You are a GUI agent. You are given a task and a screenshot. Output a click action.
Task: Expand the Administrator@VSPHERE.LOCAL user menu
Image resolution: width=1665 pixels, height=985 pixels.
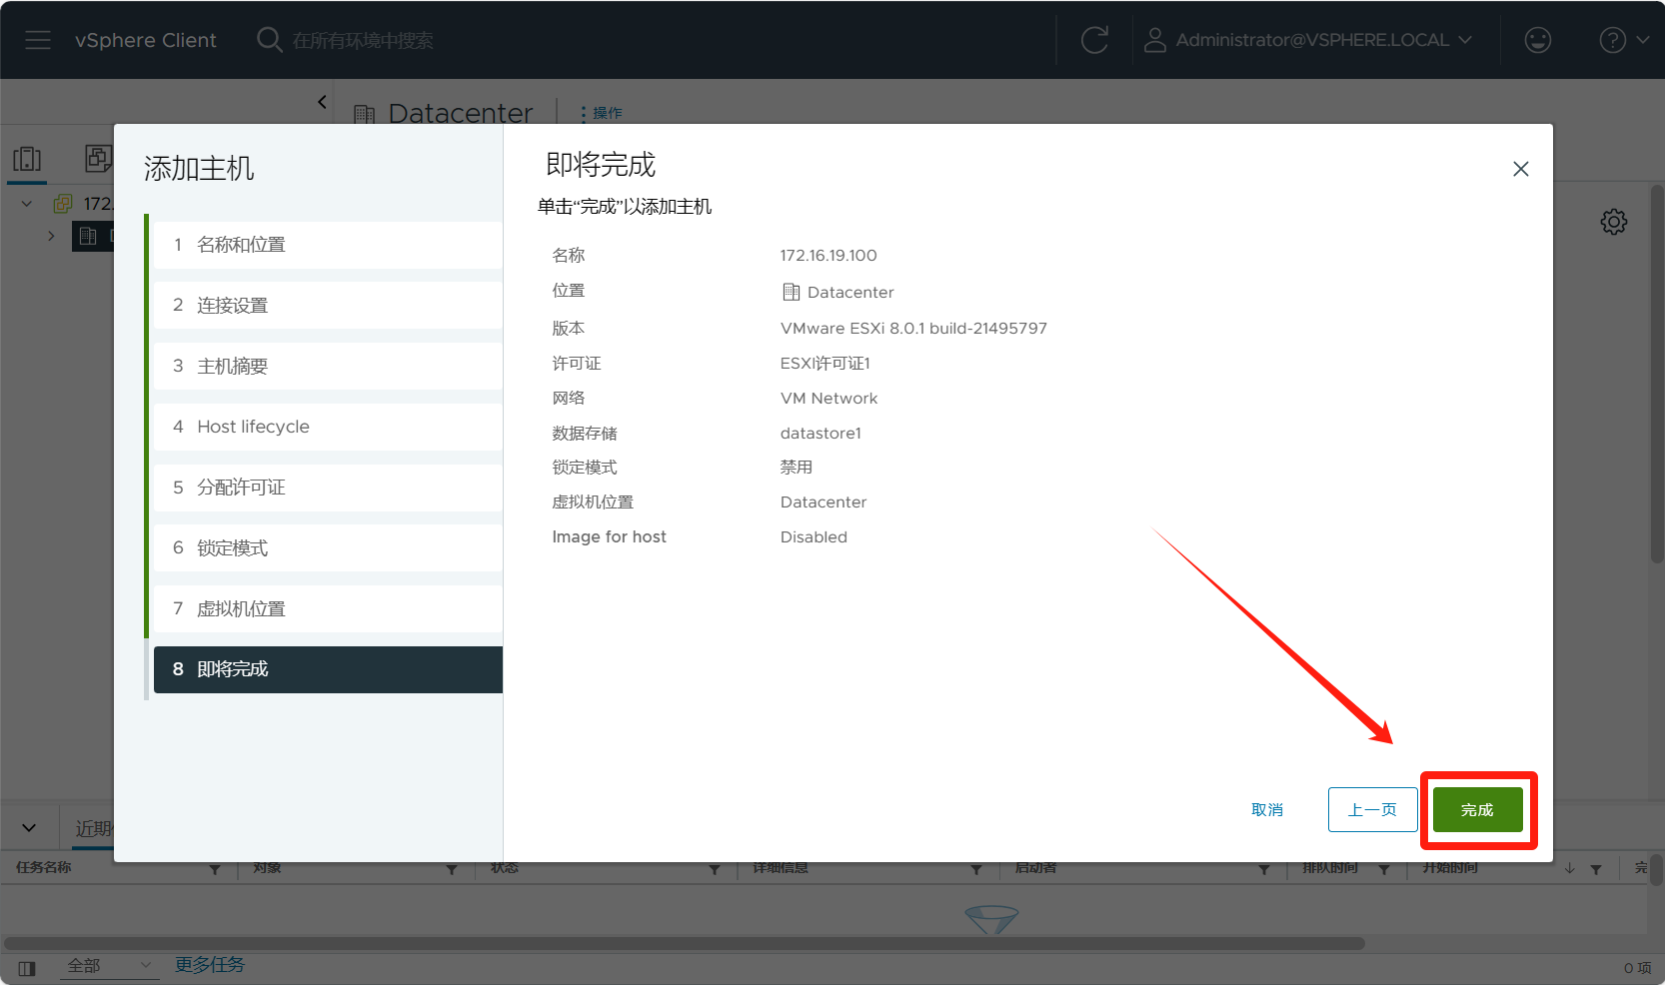(1311, 40)
